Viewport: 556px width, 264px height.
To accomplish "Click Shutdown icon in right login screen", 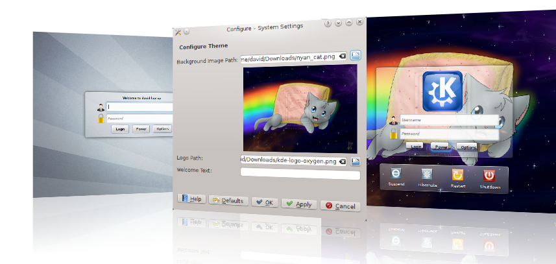I will pyautogui.click(x=489, y=176).
